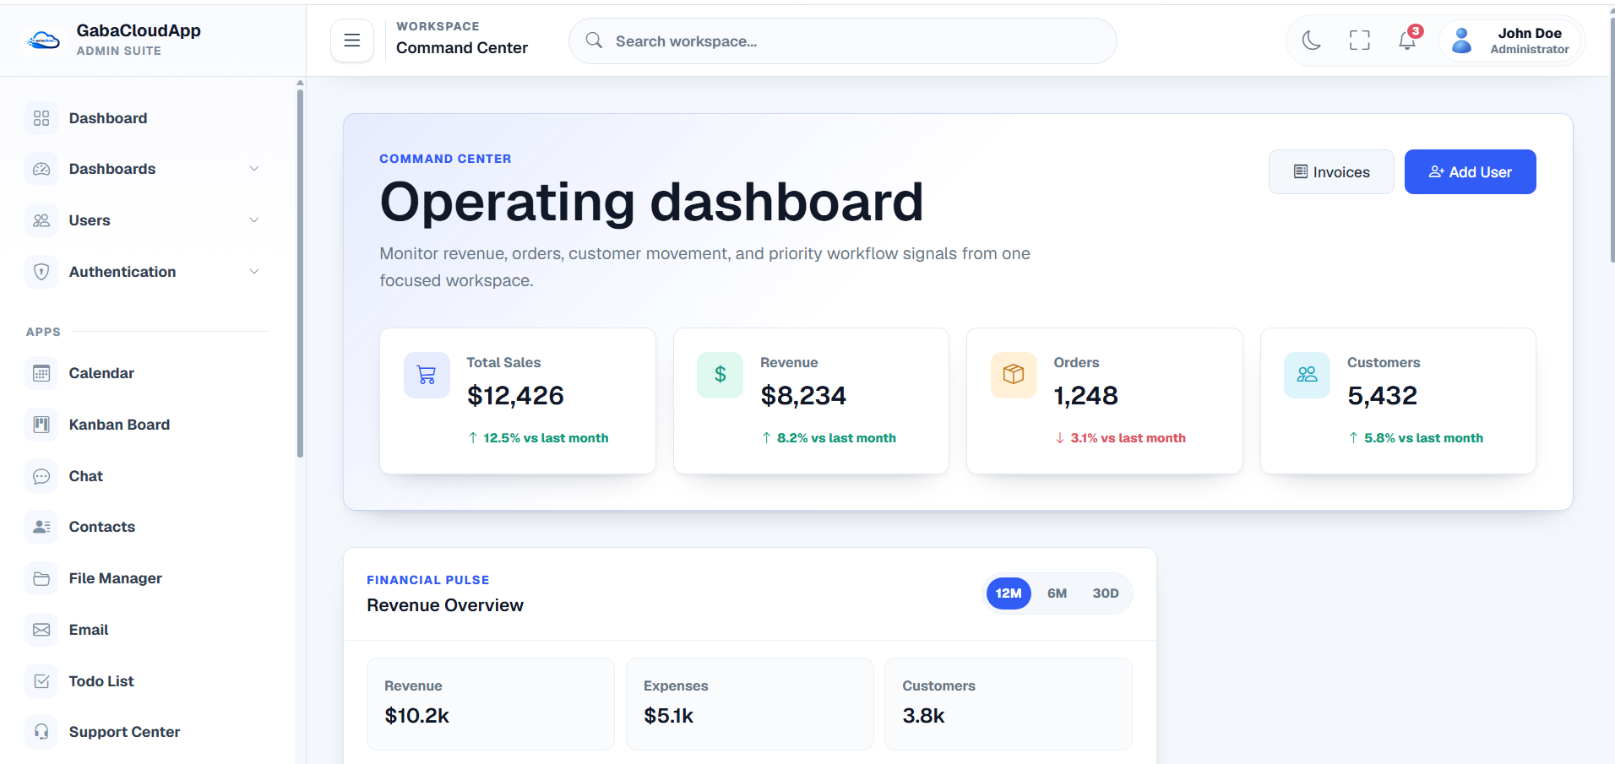Toggle sidebar with hamburger menu button
The image size is (1615, 764).
(x=352, y=41)
